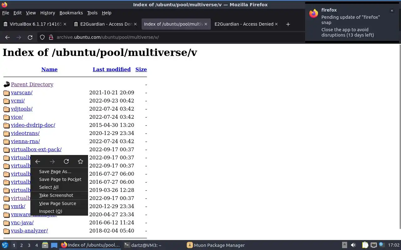Screen dimensions: 401x250
Task: Switch to virtual desktop 3
Action: tap(29, 245)
